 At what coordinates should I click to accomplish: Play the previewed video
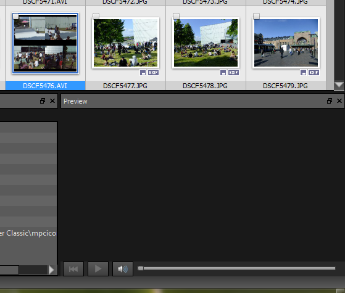pyautogui.click(x=98, y=269)
